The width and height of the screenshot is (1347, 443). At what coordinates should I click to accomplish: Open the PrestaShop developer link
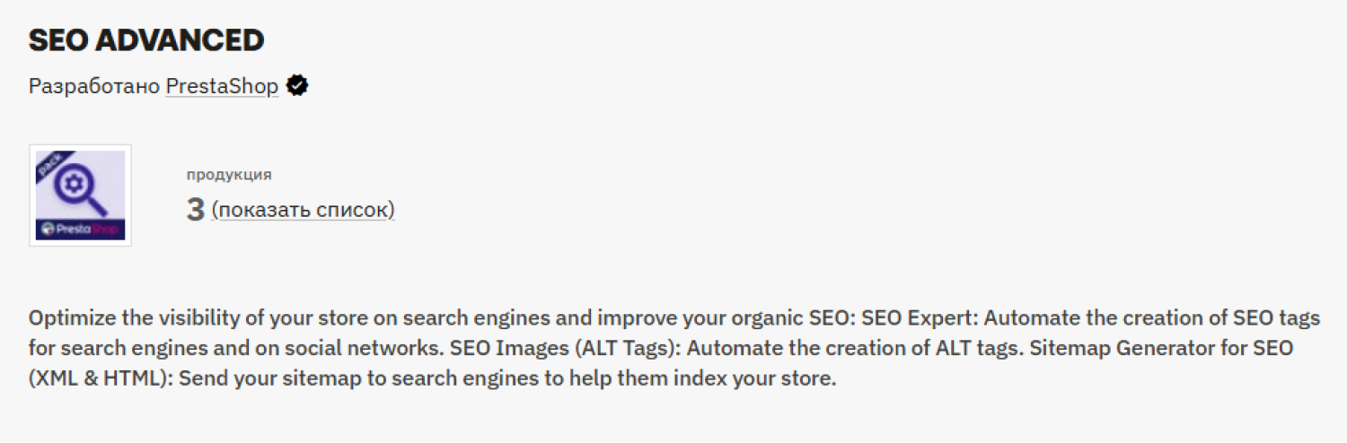222,87
